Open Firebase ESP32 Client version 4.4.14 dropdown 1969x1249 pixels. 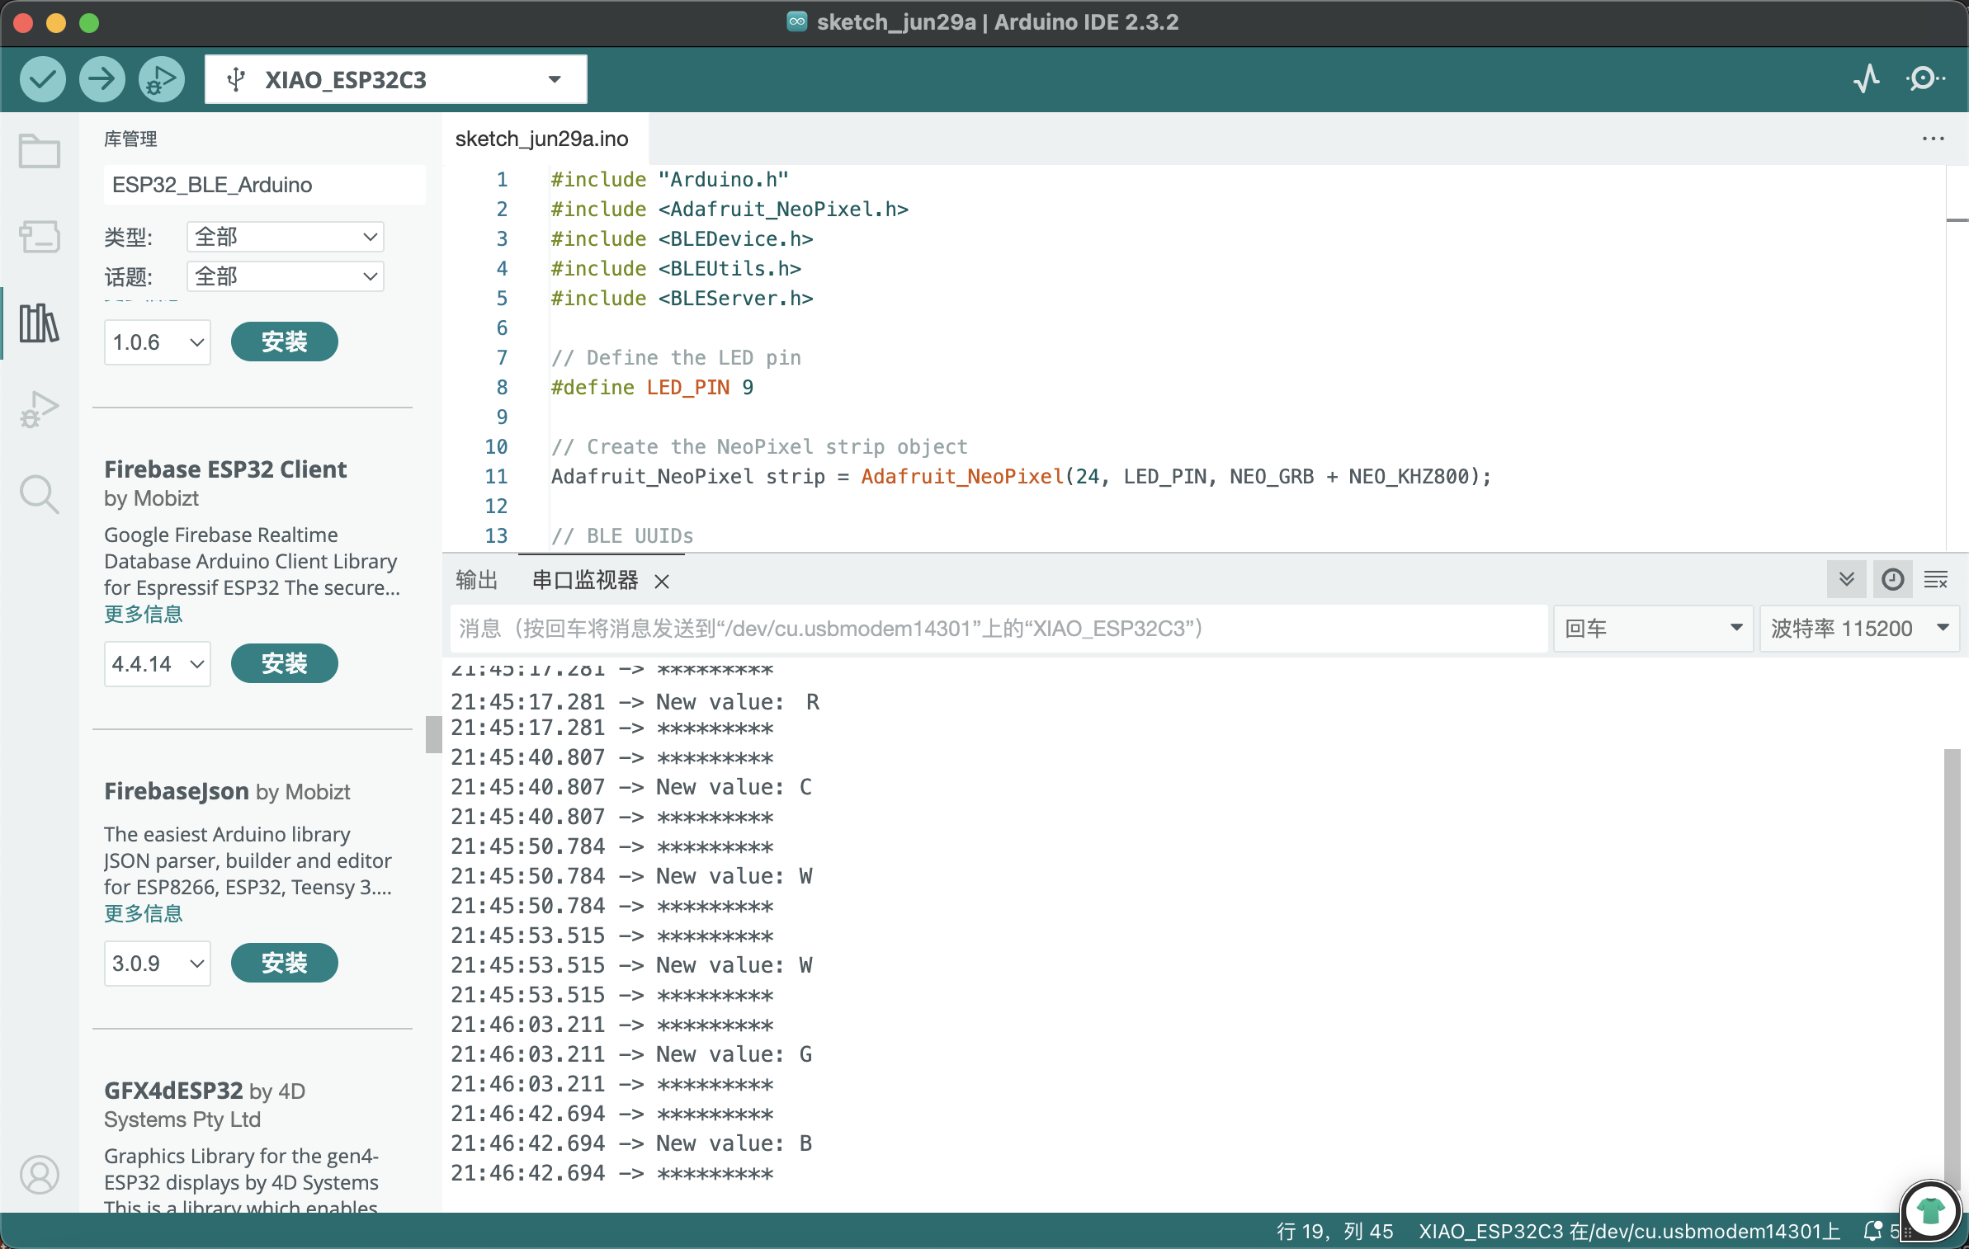[158, 663]
